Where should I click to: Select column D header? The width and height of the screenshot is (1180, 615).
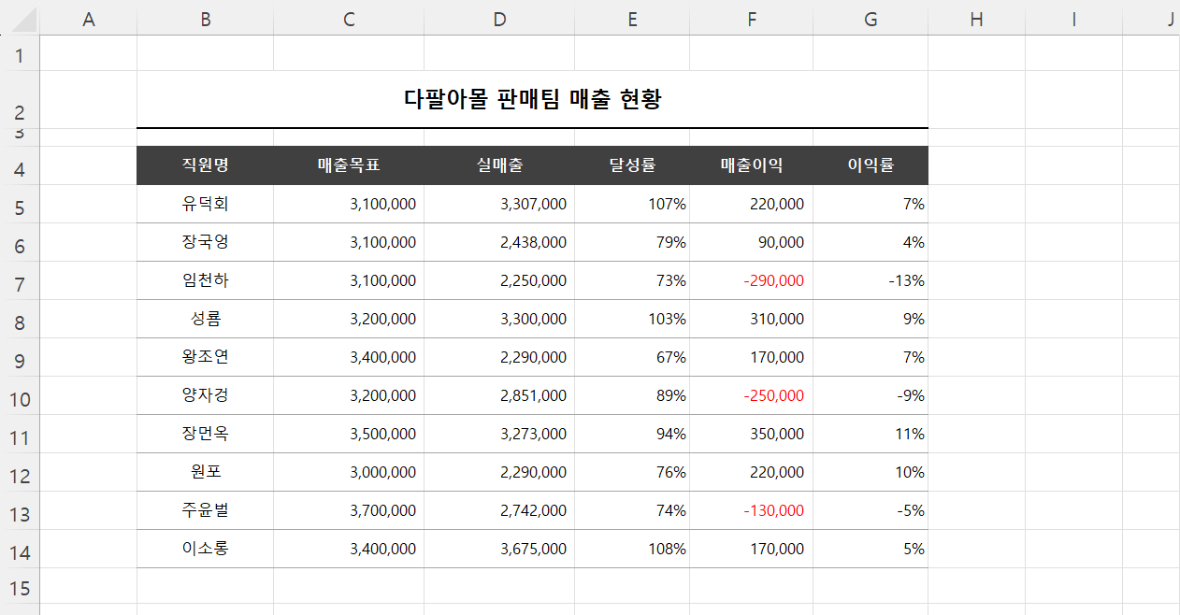point(499,20)
